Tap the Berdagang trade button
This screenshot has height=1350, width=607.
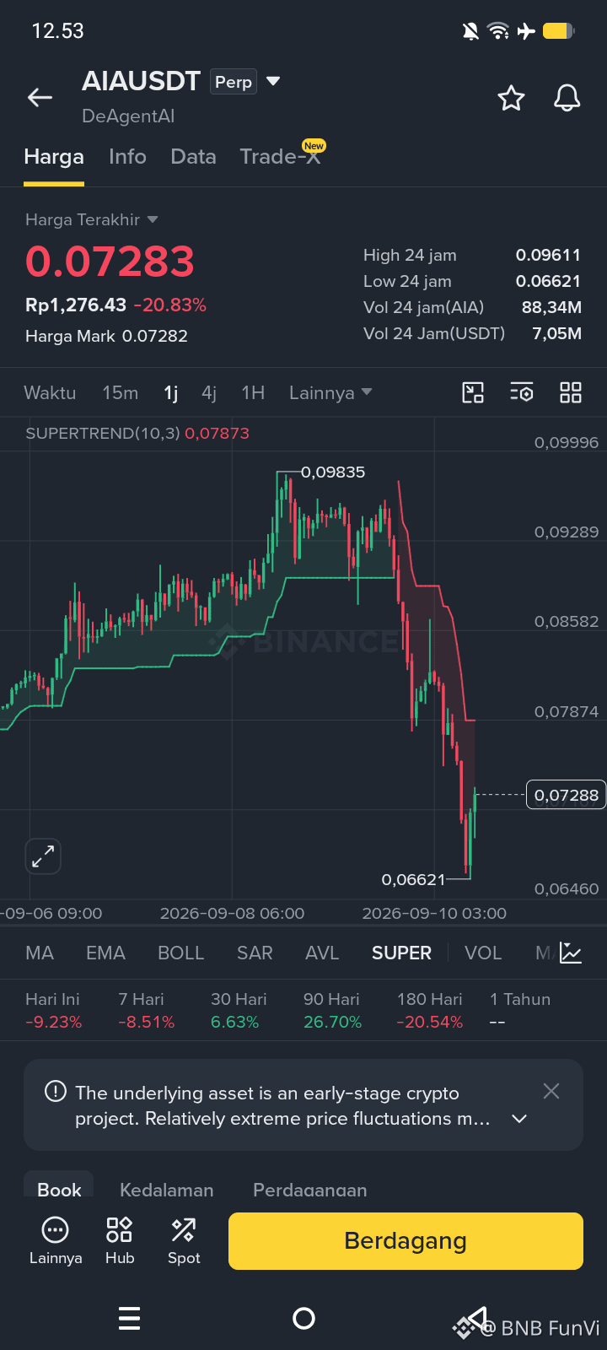coord(406,1241)
